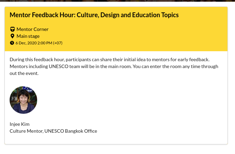Click the location pin icon
Image resolution: width=235 pixels, height=154 pixels.
point(12,36)
